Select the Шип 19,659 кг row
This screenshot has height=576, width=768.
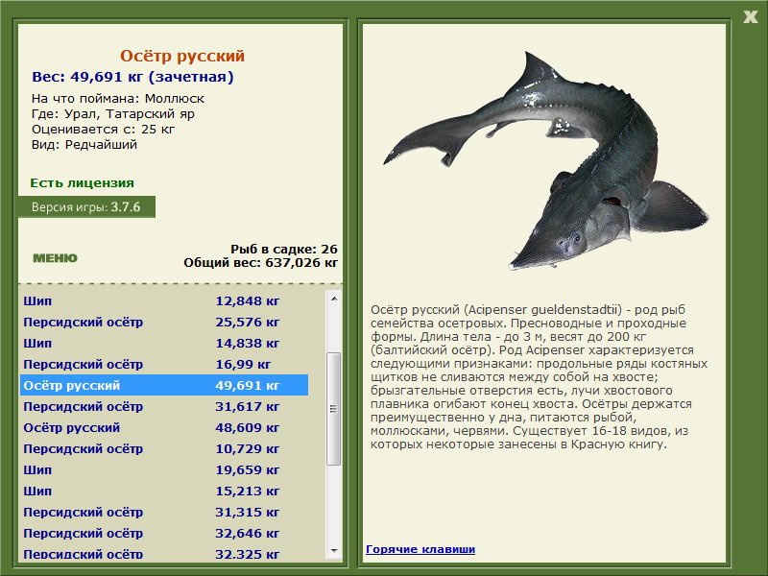click(164, 469)
